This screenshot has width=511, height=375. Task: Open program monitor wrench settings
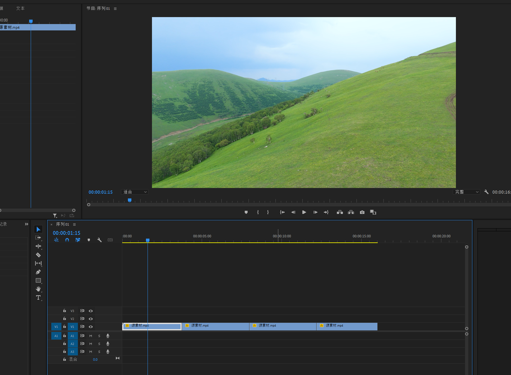point(486,192)
